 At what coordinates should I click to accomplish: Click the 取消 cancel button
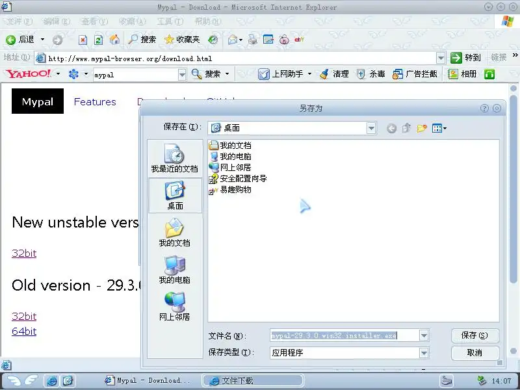[x=474, y=353]
